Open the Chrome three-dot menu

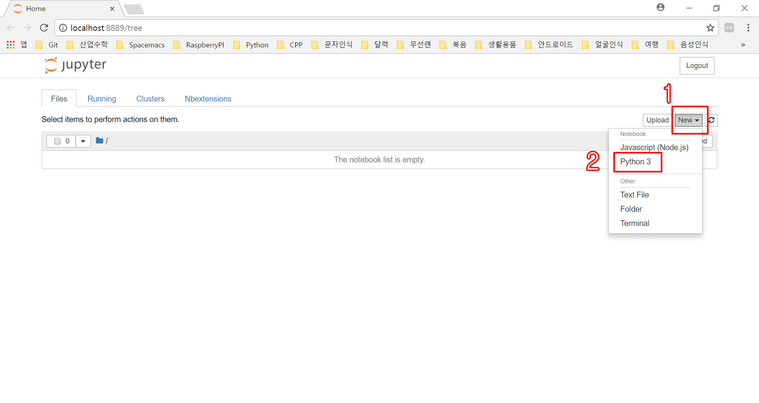(x=748, y=28)
